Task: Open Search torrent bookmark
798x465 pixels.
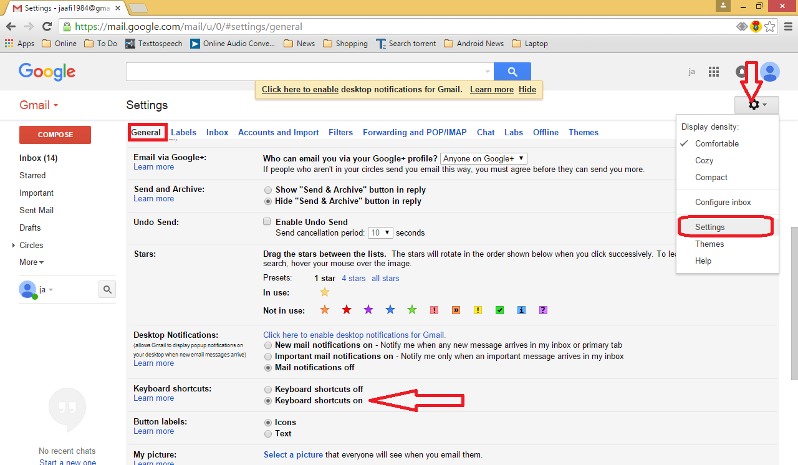Action: point(405,44)
